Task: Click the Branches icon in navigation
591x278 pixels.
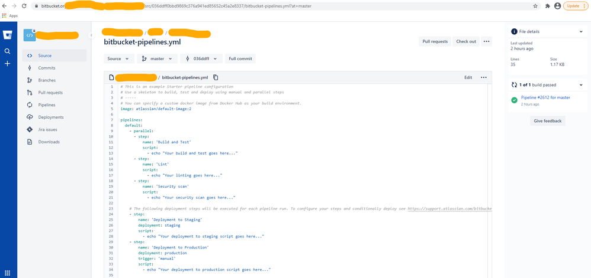Action: click(x=30, y=80)
